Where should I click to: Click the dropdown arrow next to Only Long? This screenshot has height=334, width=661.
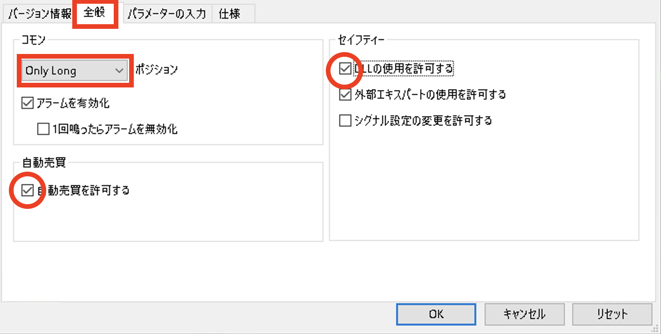coord(119,71)
